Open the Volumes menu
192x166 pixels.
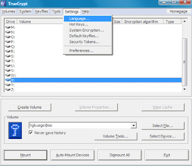coord(8,11)
